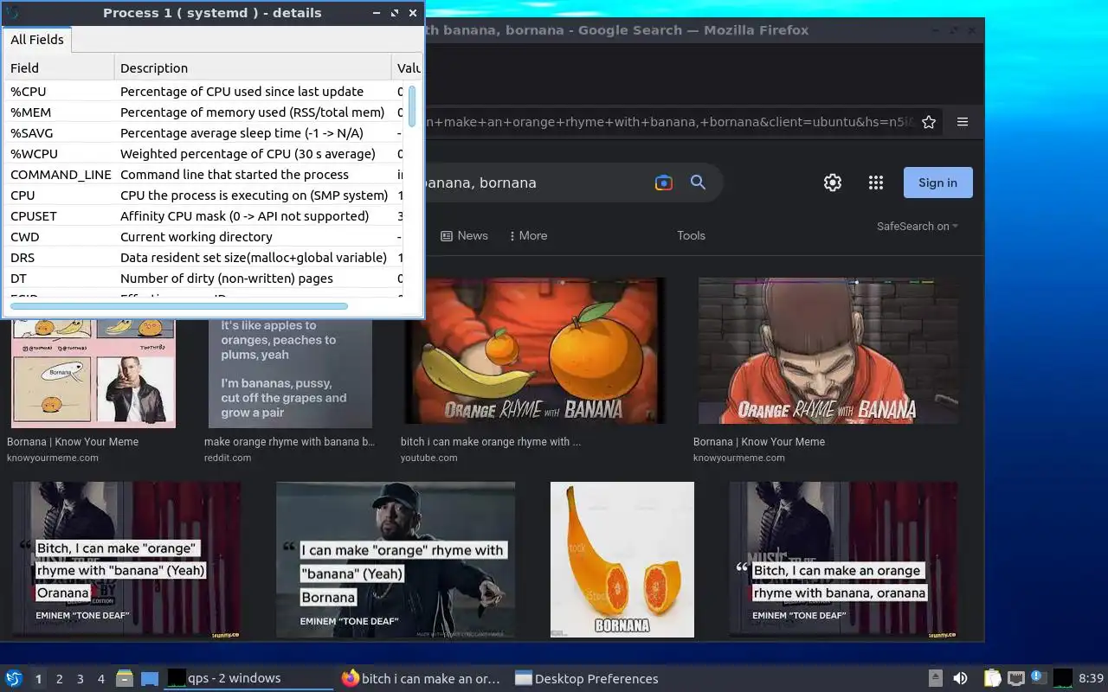Click the qps icon in details titlebar
Viewport: 1108px width, 692px height.
pos(12,13)
